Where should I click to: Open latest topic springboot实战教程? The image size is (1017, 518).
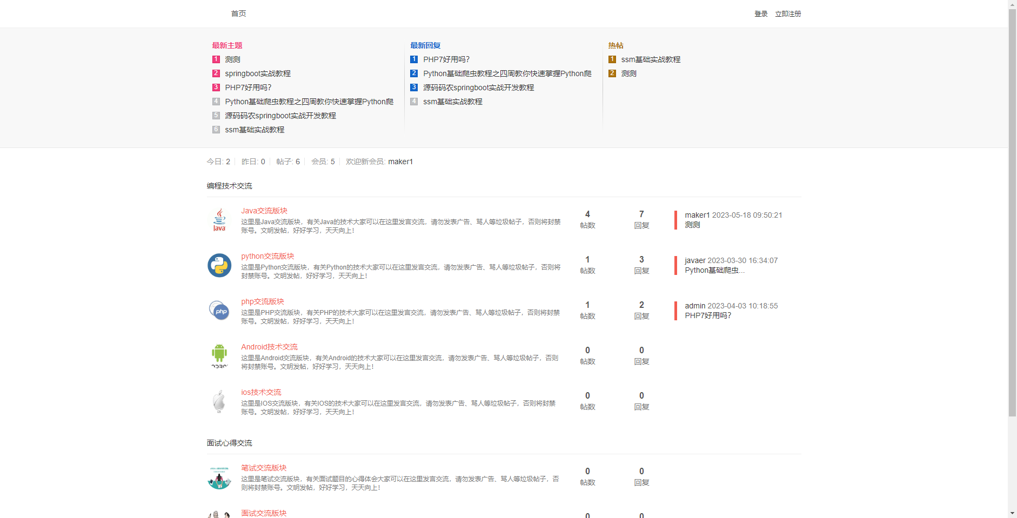click(x=258, y=73)
